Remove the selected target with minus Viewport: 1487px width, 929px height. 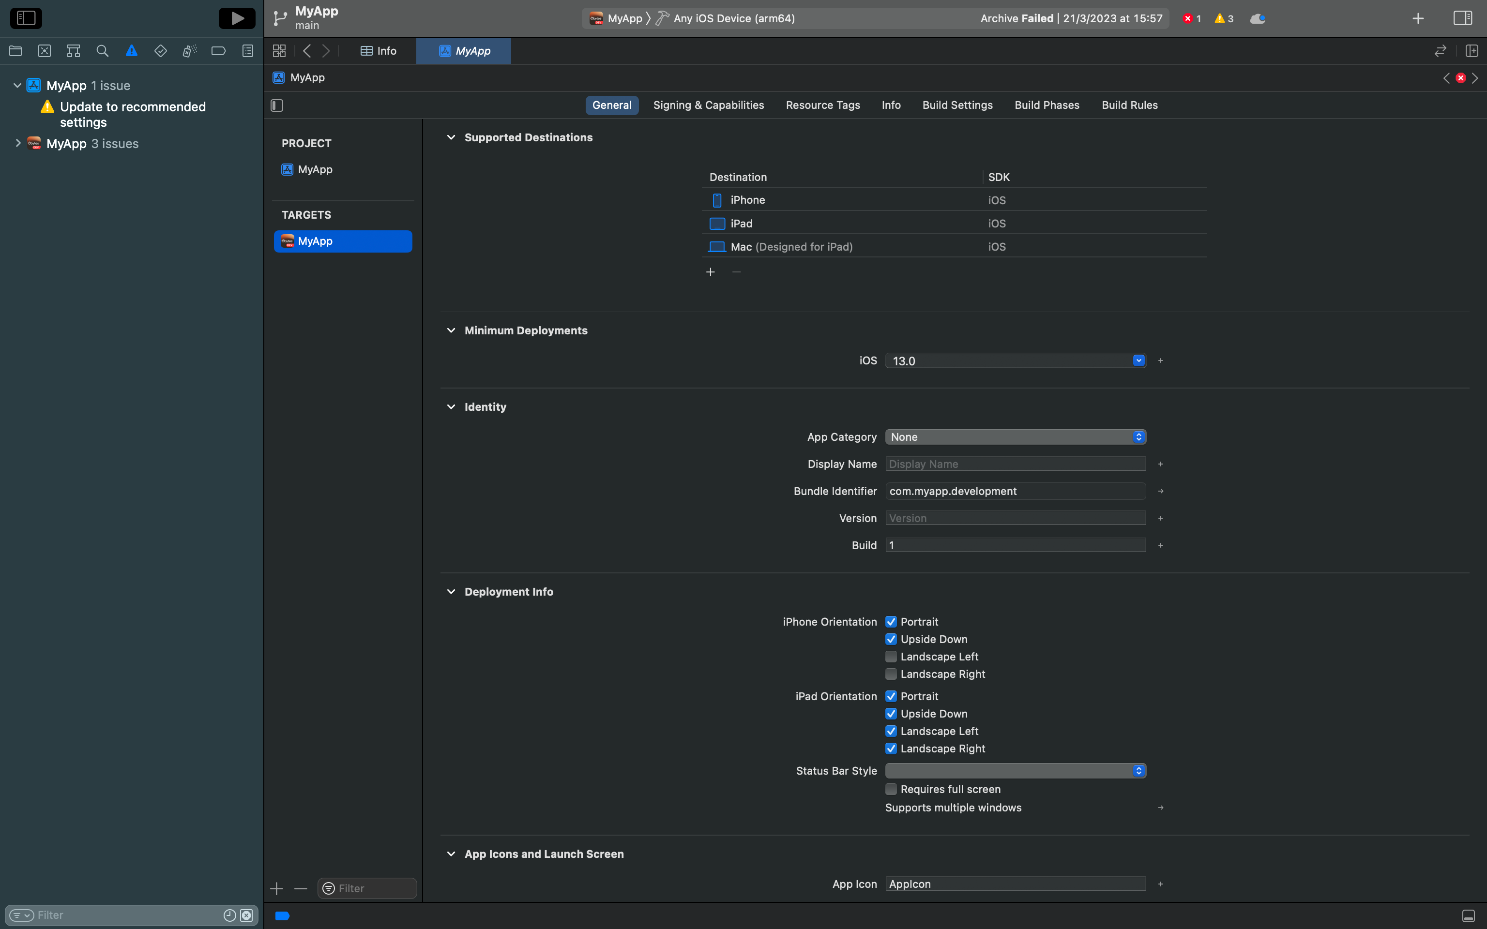[x=301, y=888]
